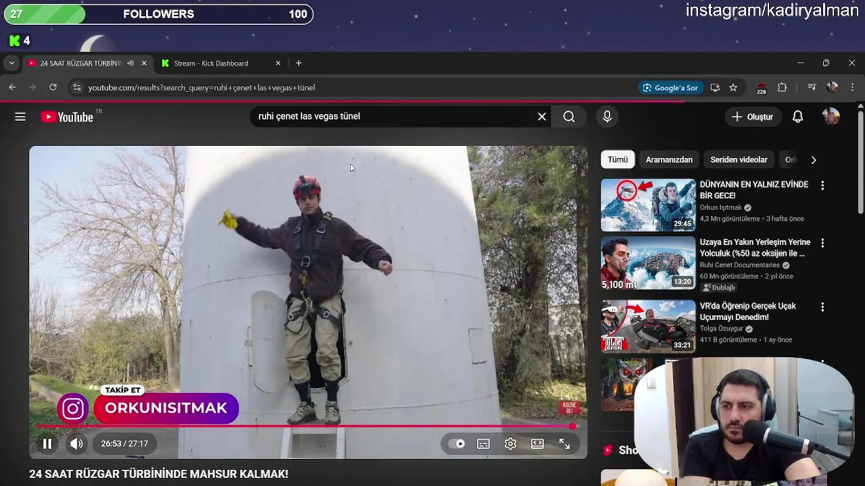The width and height of the screenshot is (865, 486).
Task: Go back with the browser back arrow
Action: click(12, 88)
